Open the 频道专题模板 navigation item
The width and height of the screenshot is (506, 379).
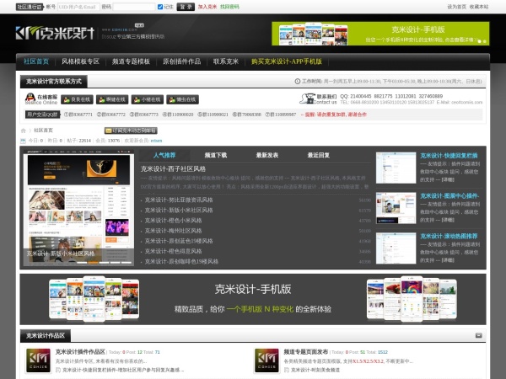[131, 61]
